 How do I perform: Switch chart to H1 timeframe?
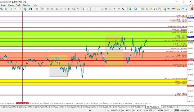point(61,9)
